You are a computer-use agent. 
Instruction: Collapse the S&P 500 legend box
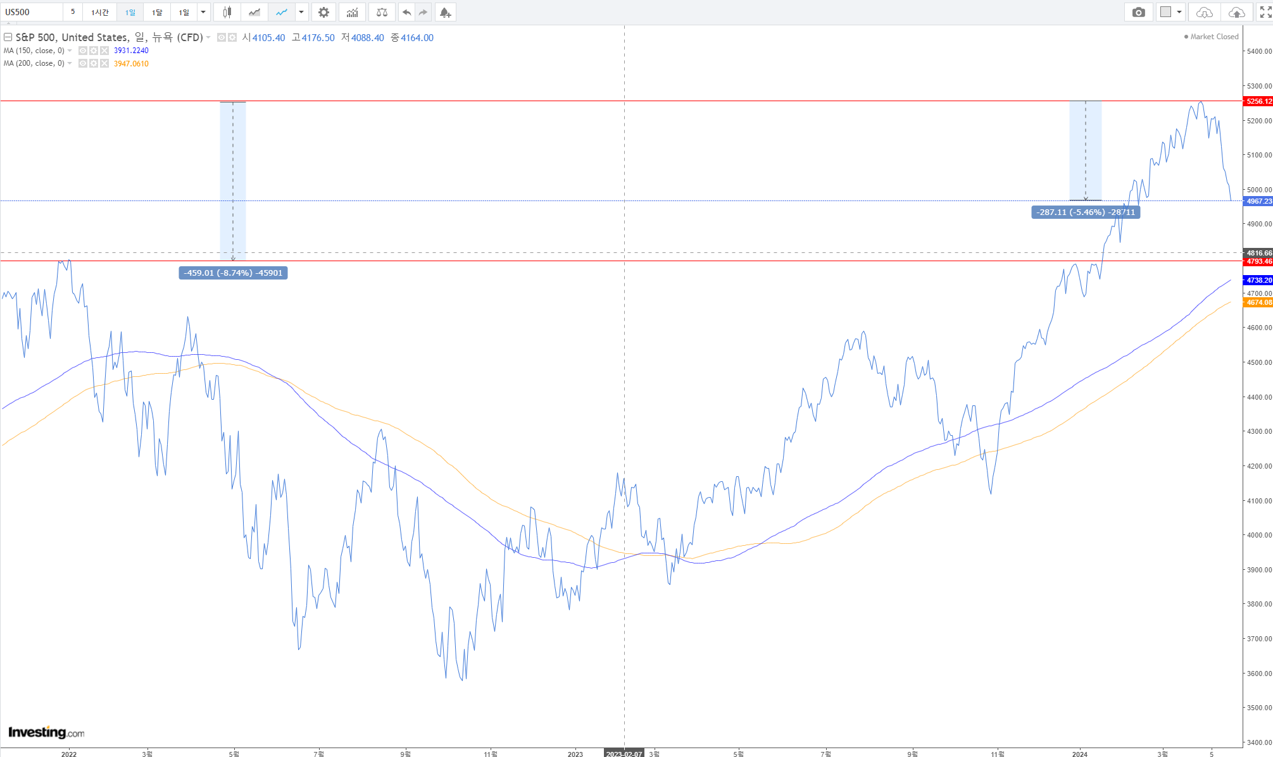tap(8, 37)
